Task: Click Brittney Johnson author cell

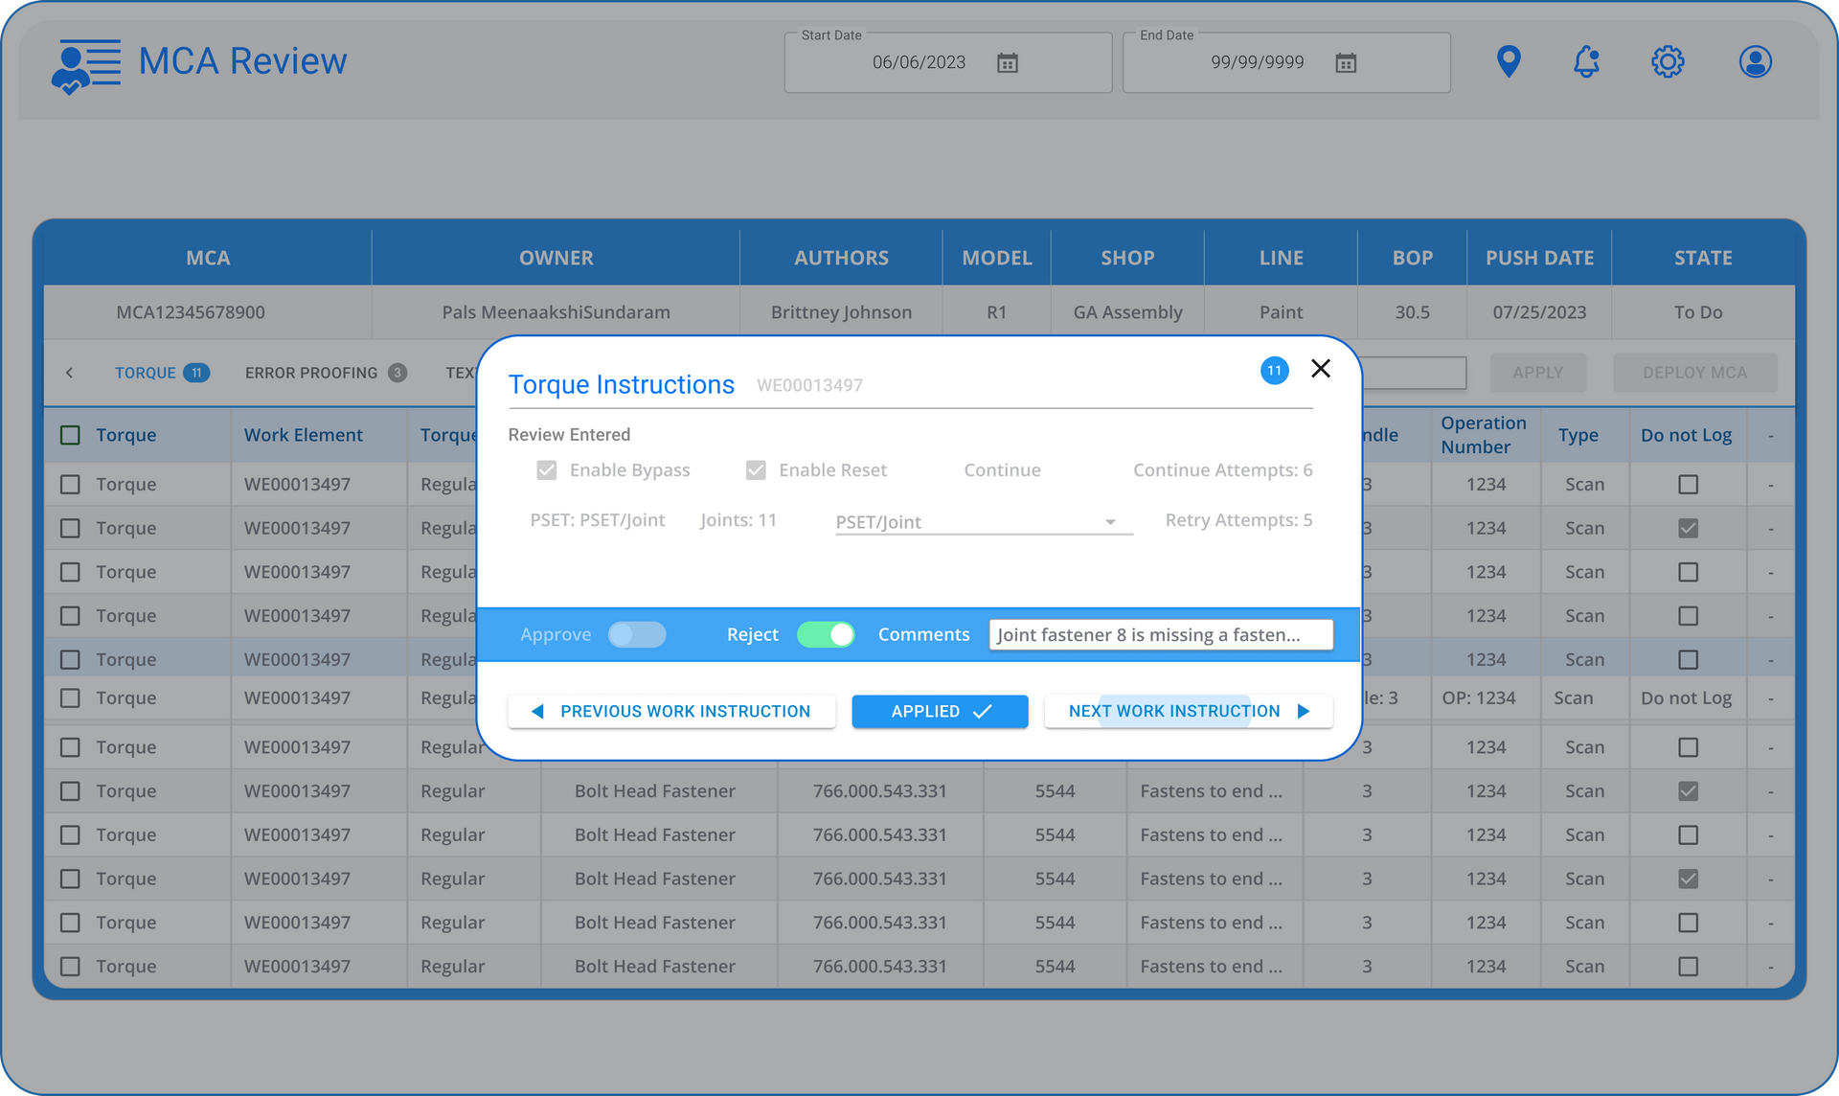Action: point(841,312)
